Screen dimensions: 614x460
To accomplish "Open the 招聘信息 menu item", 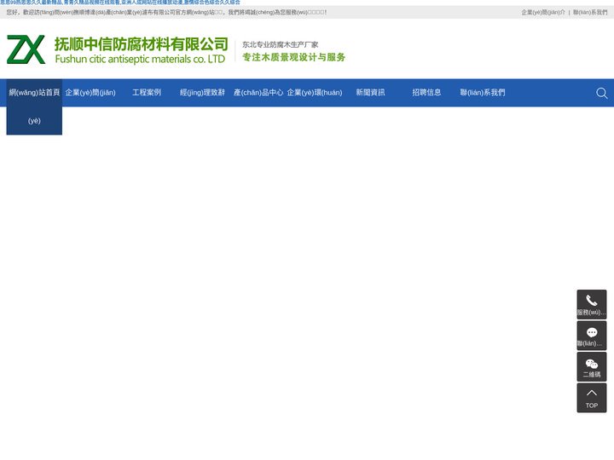I will (426, 93).
